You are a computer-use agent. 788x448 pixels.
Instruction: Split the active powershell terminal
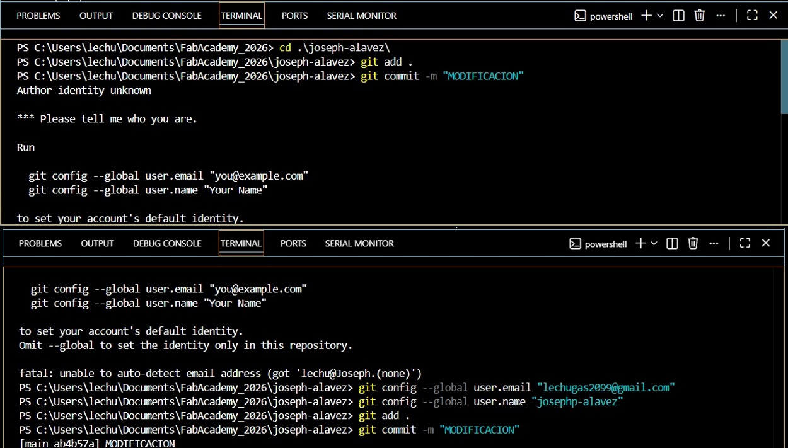point(678,15)
